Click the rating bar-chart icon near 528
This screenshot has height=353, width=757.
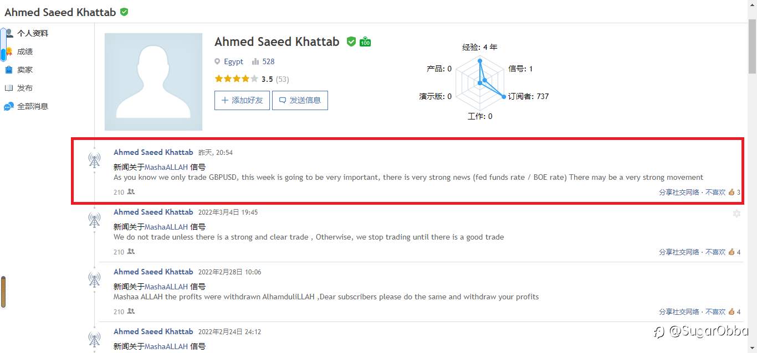(x=255, y=61)
